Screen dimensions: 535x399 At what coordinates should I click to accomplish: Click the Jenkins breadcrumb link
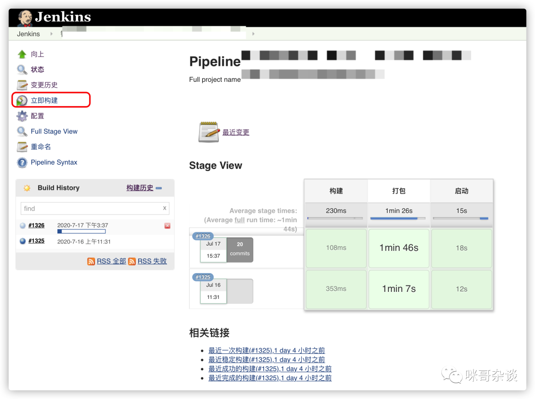point(28,34)
